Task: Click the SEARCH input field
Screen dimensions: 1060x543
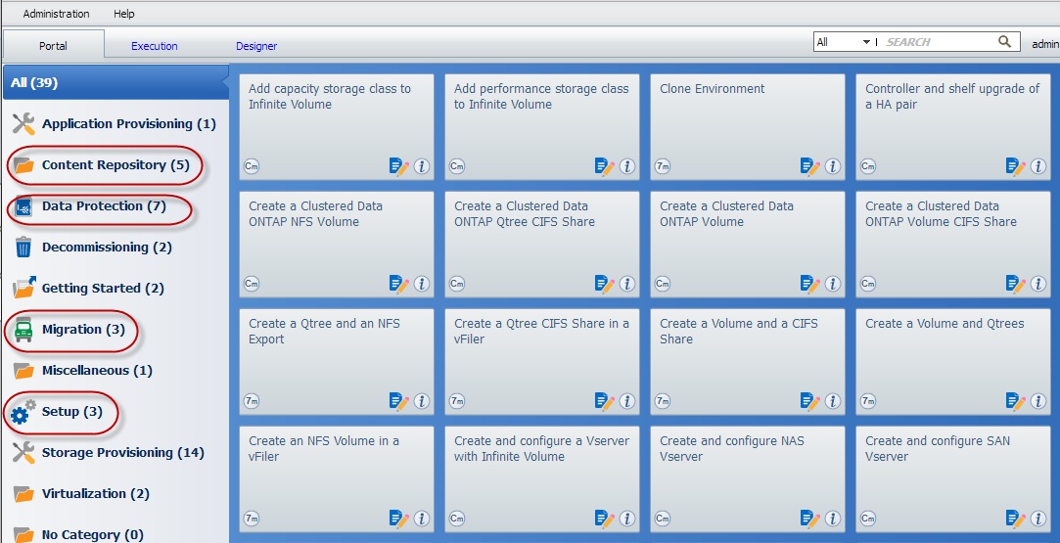Action: click(938, 42)
